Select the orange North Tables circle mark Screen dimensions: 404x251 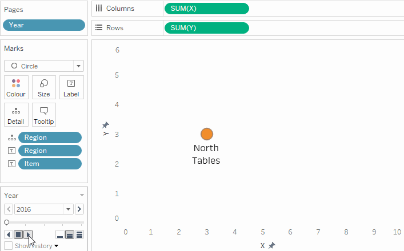tap(207, 134)
